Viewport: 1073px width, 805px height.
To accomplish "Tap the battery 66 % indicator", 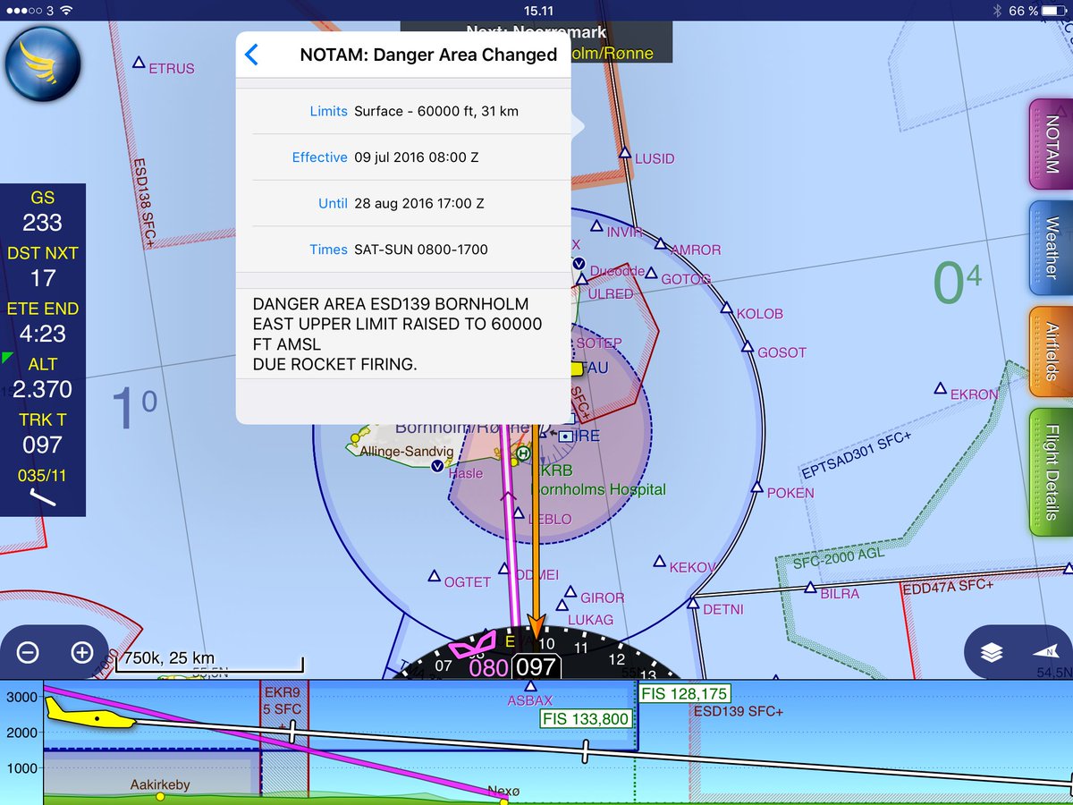I will (1037, 10).
